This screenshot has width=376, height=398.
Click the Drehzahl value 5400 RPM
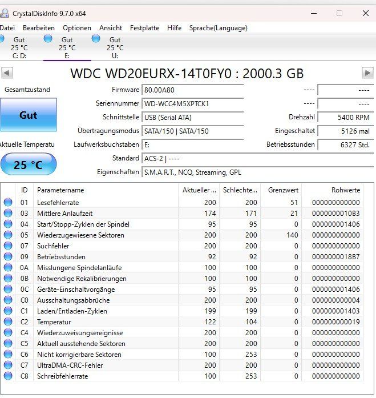[x=346, y=117]
